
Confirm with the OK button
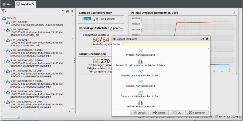(177, 113)
